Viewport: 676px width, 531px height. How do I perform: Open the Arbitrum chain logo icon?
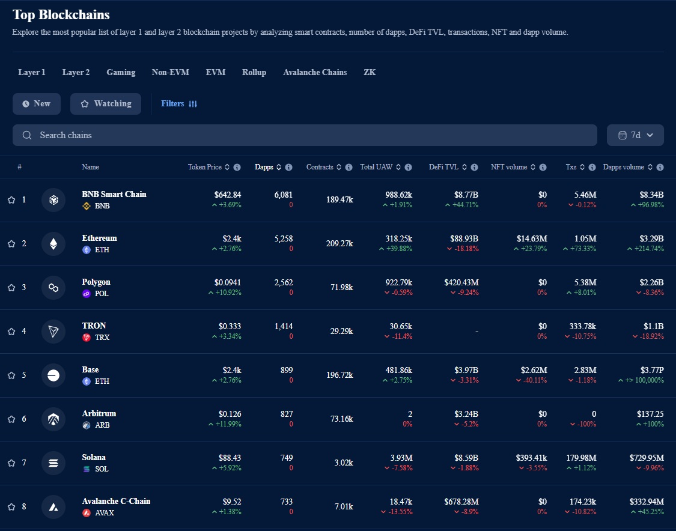(x=53, y=419)
